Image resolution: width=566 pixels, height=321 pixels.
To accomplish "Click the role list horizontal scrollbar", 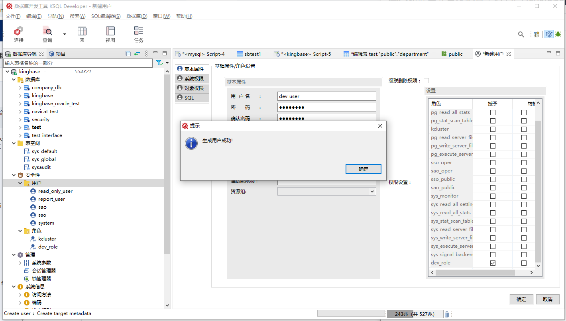I will pos(475,273).
